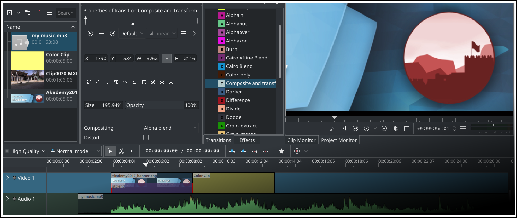Open the Normal mode edit dropdown

point(75,151)
